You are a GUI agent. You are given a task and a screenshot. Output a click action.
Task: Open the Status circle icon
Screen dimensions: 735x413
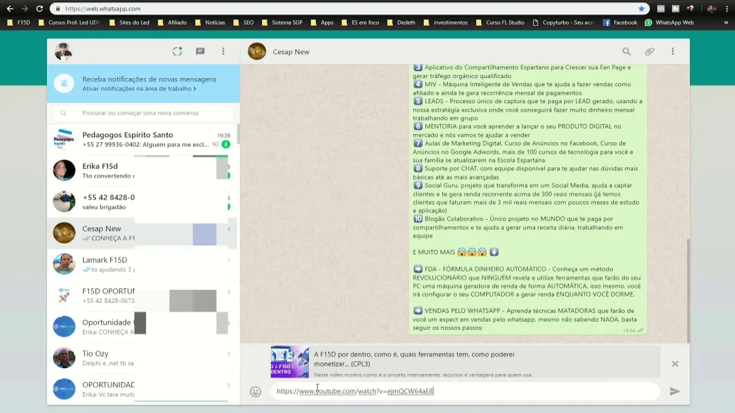[177, 52]
